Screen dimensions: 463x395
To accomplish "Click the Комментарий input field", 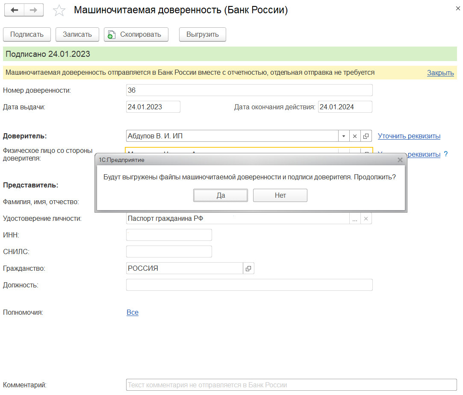I will pos(291,385).
